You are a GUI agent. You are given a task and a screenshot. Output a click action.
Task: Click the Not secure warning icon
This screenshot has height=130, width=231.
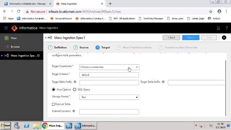point(27,12)
